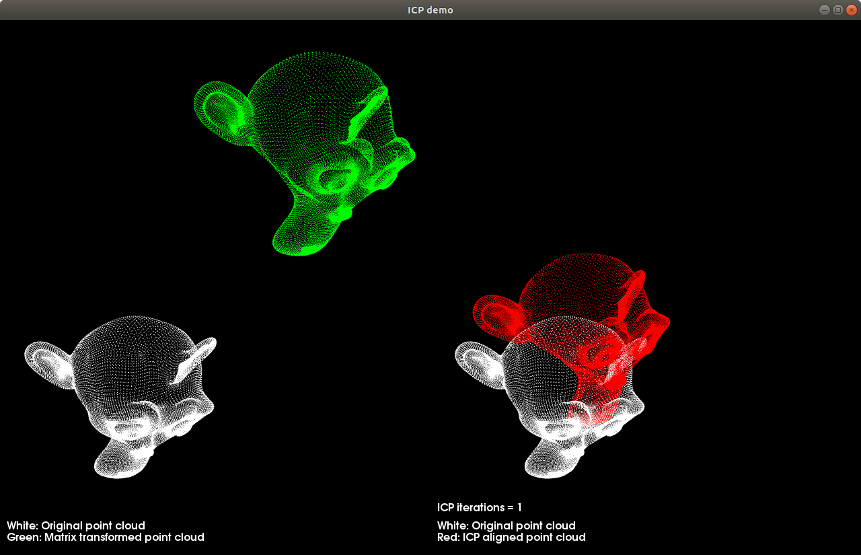Click the white original monkey in left viewport
The image size is (861, 555).
click(x=121, y=397)
